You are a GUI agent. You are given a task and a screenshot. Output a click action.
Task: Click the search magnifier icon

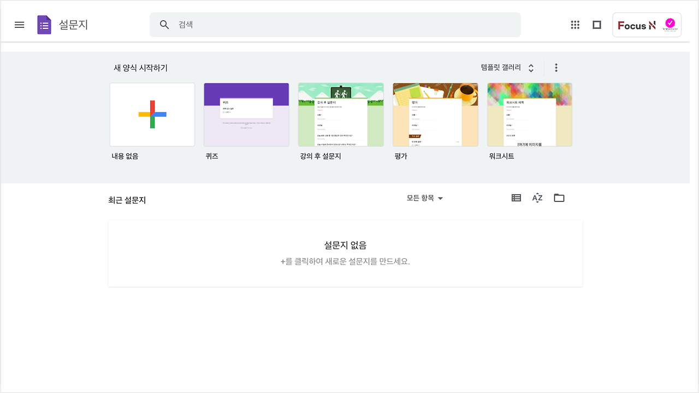tap(164, 24)
